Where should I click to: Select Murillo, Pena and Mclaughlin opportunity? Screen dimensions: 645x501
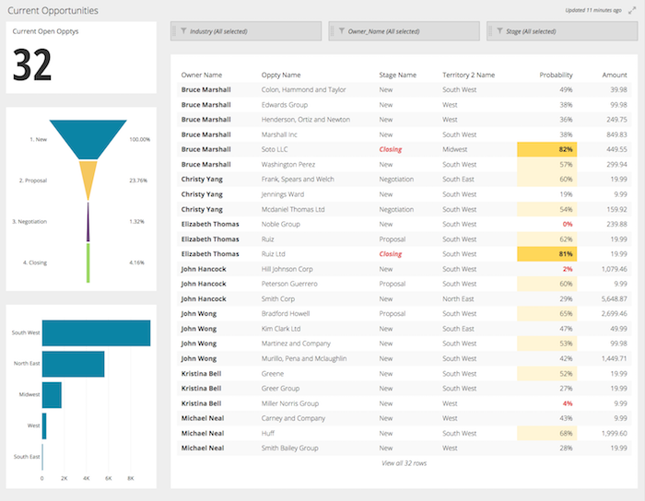tap(304, 358)
